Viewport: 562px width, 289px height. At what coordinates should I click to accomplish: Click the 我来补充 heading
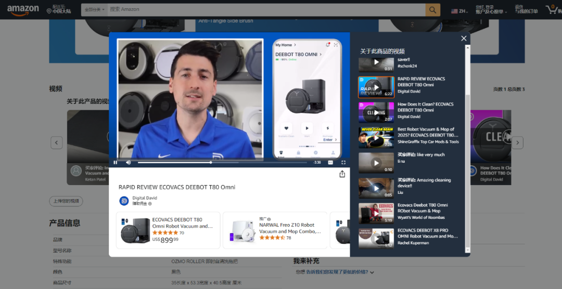(x=306, y=261)
